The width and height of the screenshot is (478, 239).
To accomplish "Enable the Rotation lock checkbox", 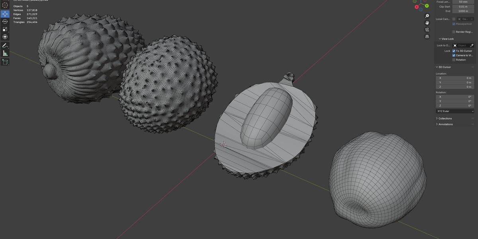I will pos(454,60).
